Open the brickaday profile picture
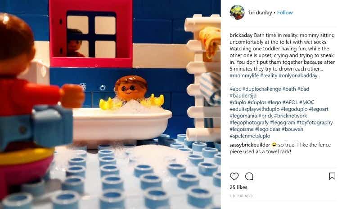The width and height of the screenshot is (342, 209). pos(237,13)
